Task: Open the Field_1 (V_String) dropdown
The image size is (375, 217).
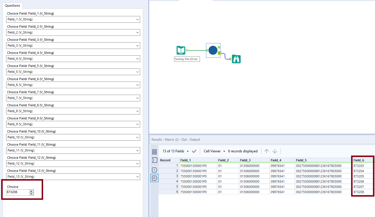Action: (73, 19)
